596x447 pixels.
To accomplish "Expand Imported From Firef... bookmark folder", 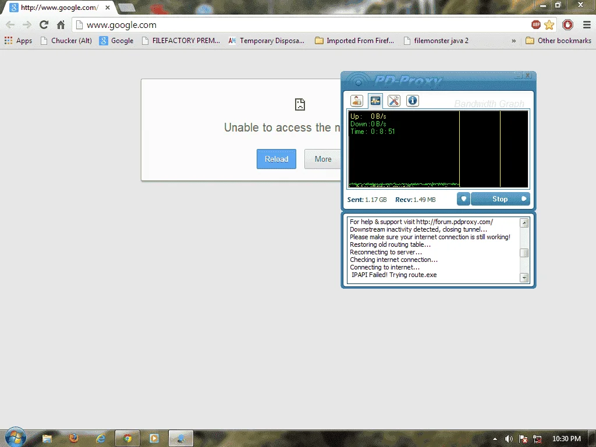I will [354, 41].
